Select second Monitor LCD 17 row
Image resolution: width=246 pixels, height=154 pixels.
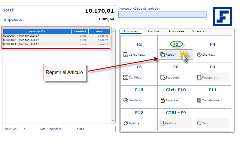(56, 40)
